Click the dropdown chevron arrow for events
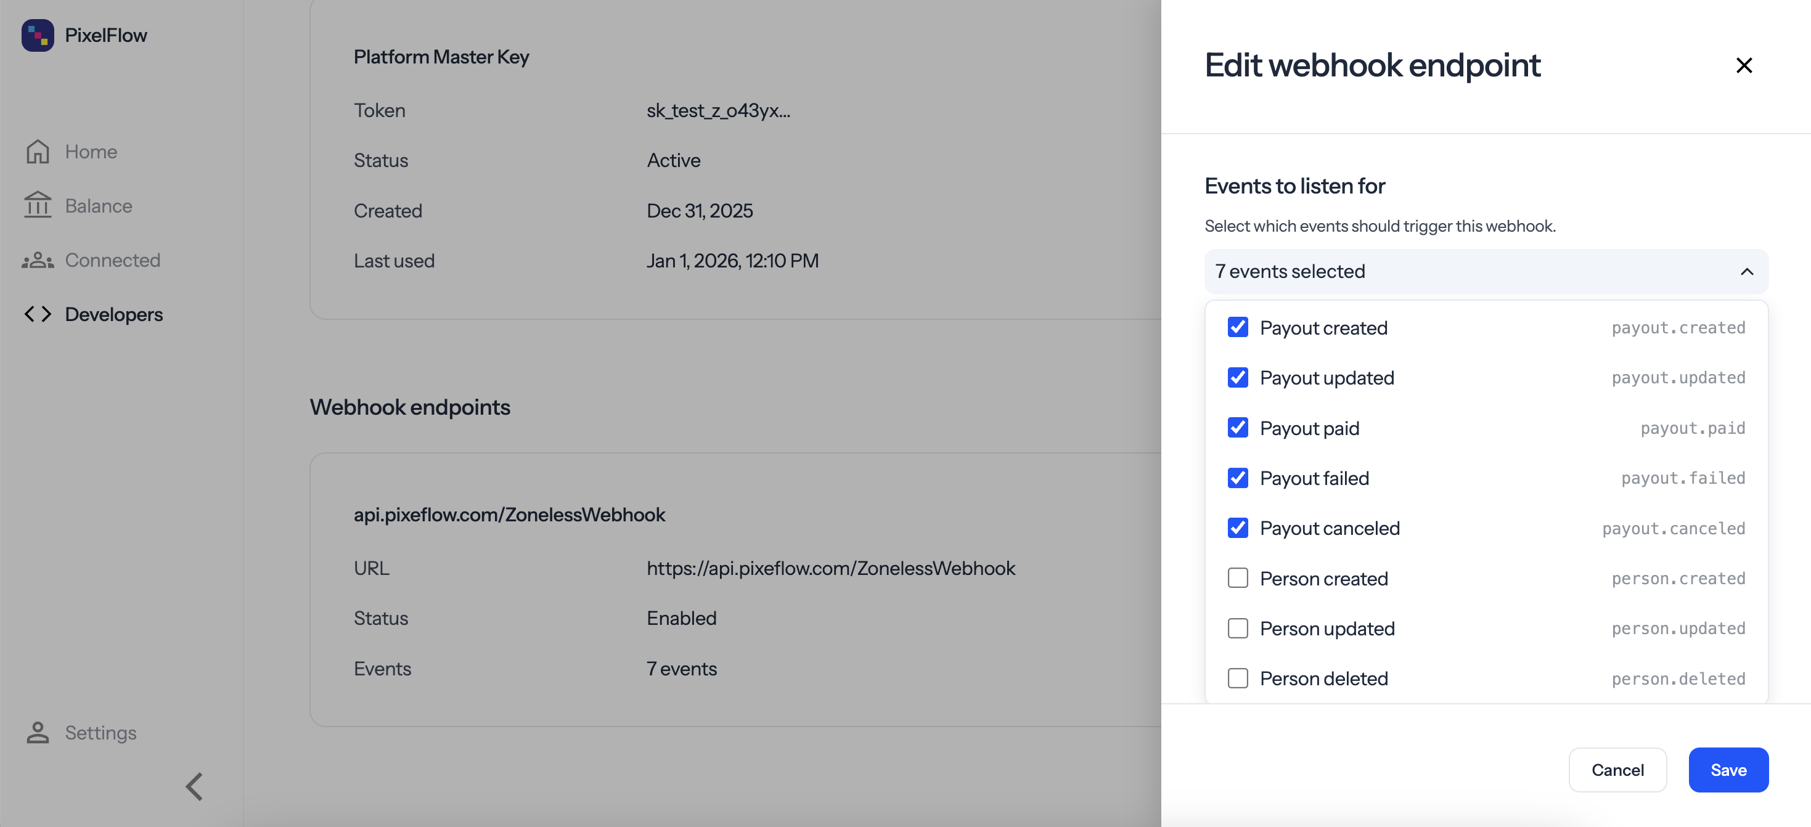1811x827 pixels. click(x=1746, y=272)
